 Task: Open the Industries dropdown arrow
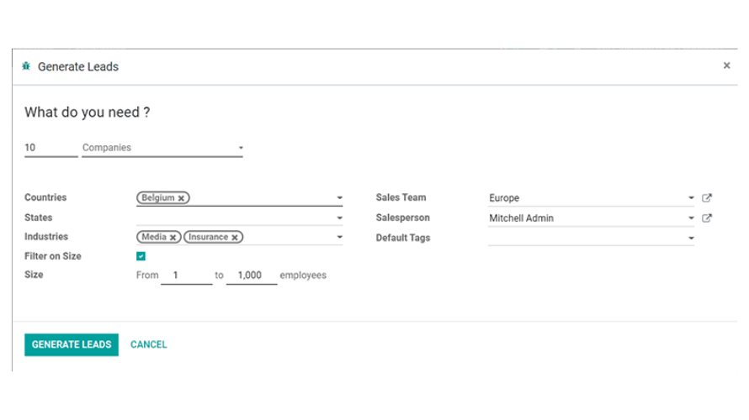tap(339, 238)
